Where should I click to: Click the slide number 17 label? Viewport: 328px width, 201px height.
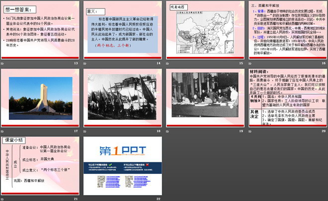76,131
